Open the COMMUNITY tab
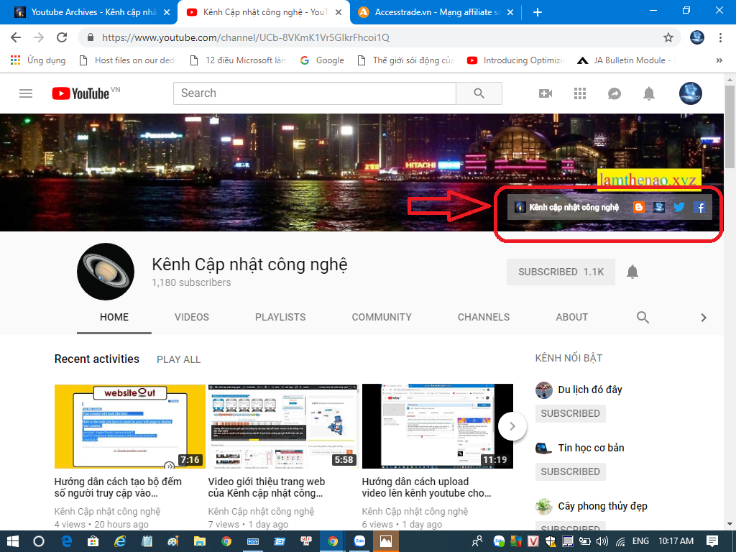 click(x=382, y=317)
